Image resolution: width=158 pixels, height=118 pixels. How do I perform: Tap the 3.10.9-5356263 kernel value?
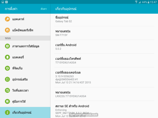click(x=65, y=76)
